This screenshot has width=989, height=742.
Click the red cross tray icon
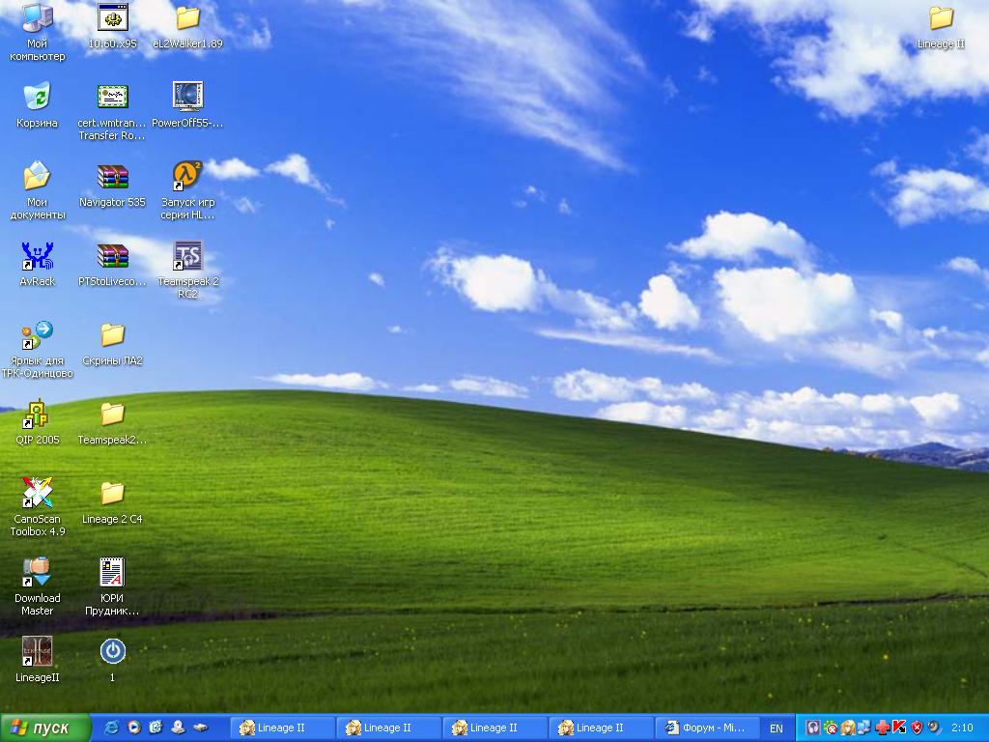click(883, 728)
